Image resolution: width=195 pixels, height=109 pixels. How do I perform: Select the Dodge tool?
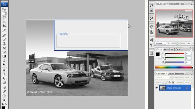(x=4, y=64)
